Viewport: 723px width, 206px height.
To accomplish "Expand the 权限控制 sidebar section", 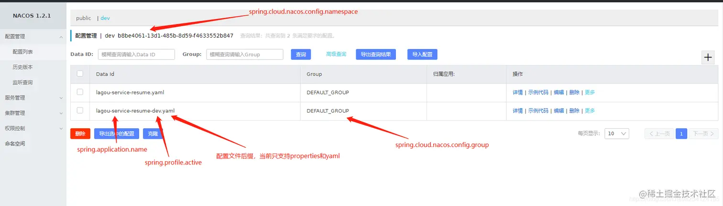I will click(33, 128).
